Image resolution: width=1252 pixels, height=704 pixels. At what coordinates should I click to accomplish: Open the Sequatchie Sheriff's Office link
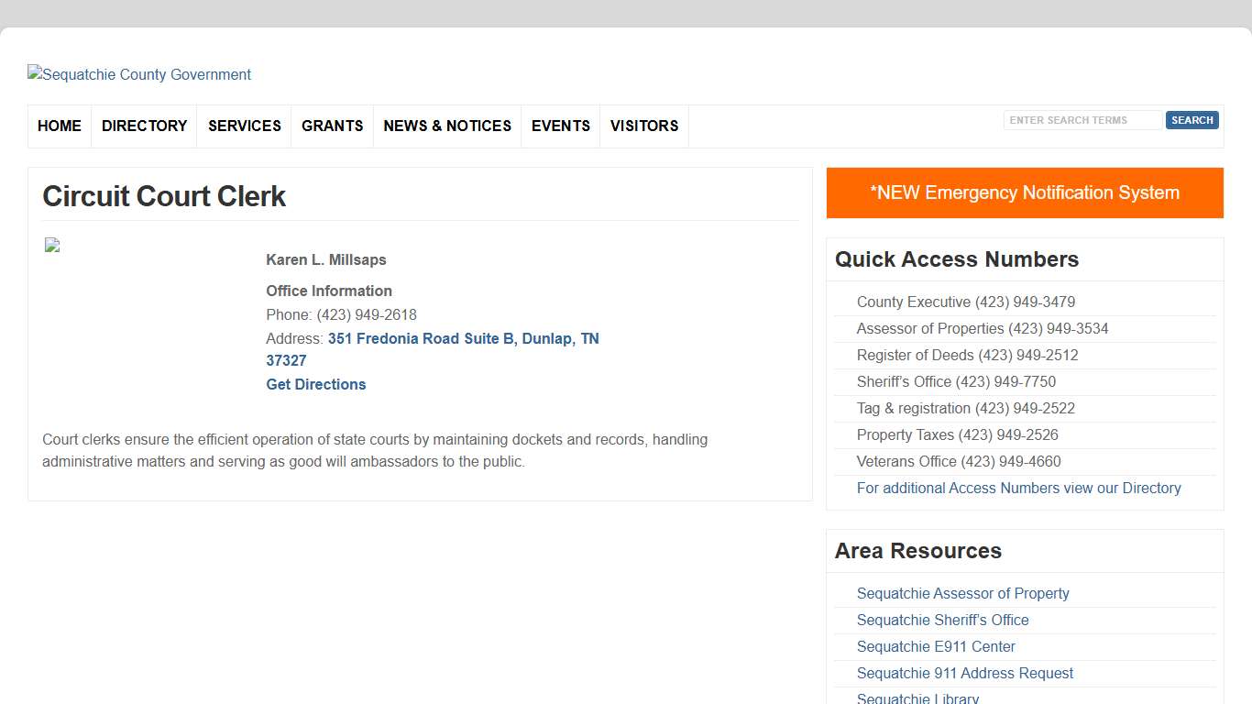tap(942, 621)
